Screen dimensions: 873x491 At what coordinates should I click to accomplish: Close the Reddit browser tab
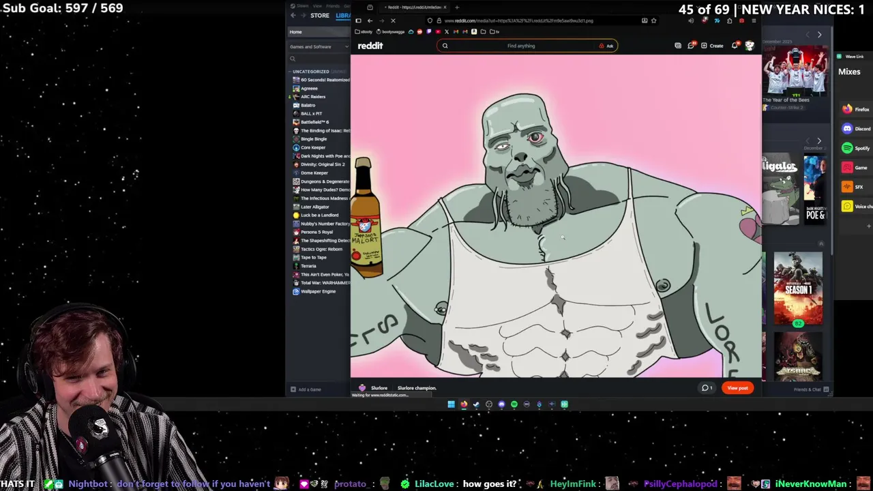pos(445,8)
